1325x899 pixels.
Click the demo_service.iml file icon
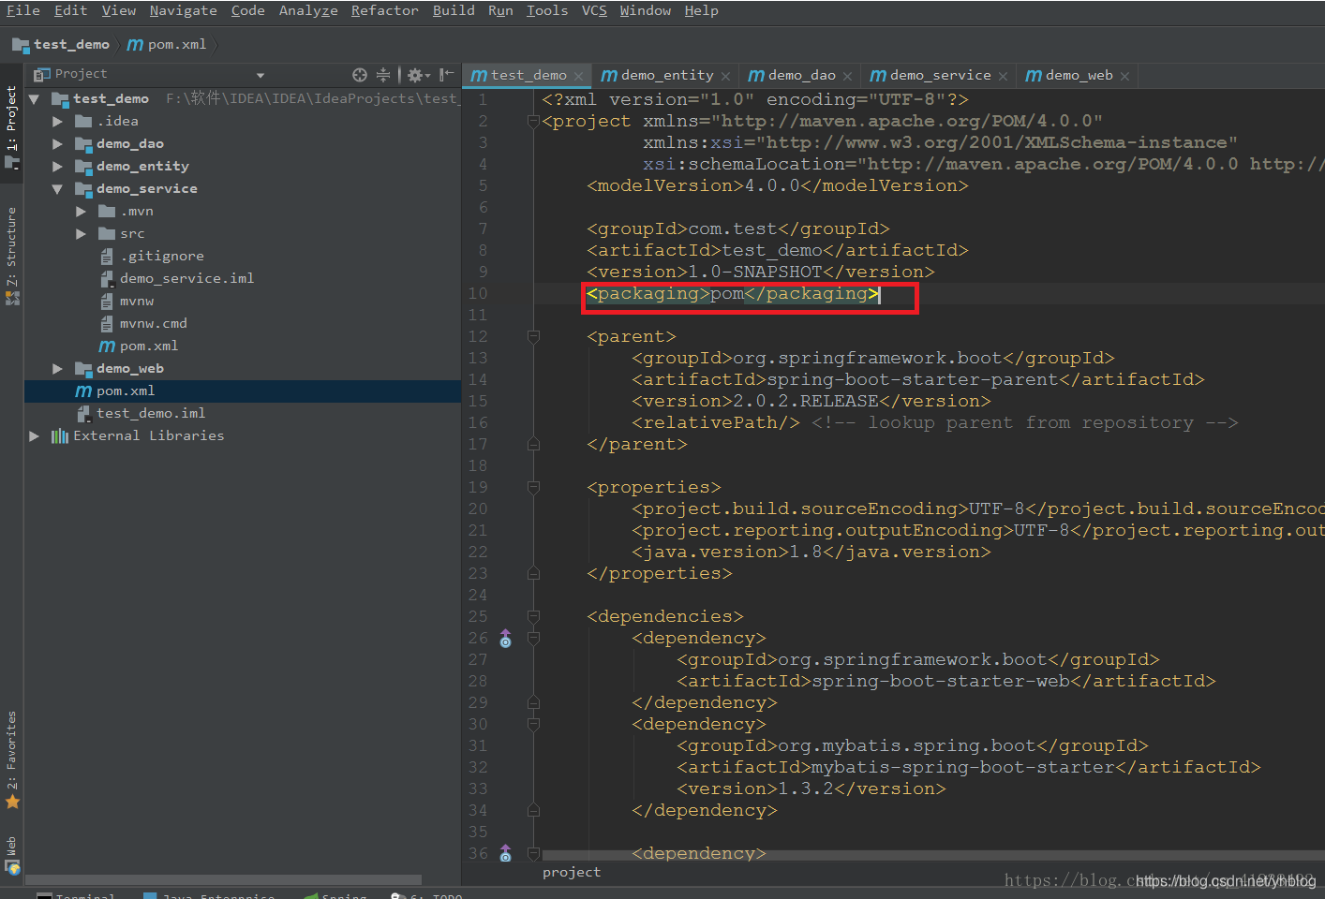tap(107, 279)
